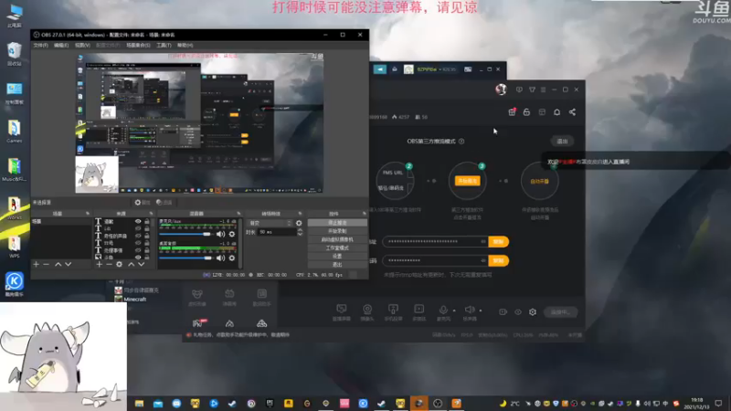Undock the 混音器 panel via its header icon
The image size is (731, 411).
(x=238, y=214)
